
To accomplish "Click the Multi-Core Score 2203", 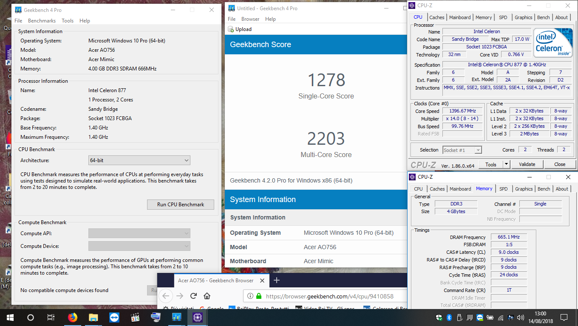I will point(326,138).
